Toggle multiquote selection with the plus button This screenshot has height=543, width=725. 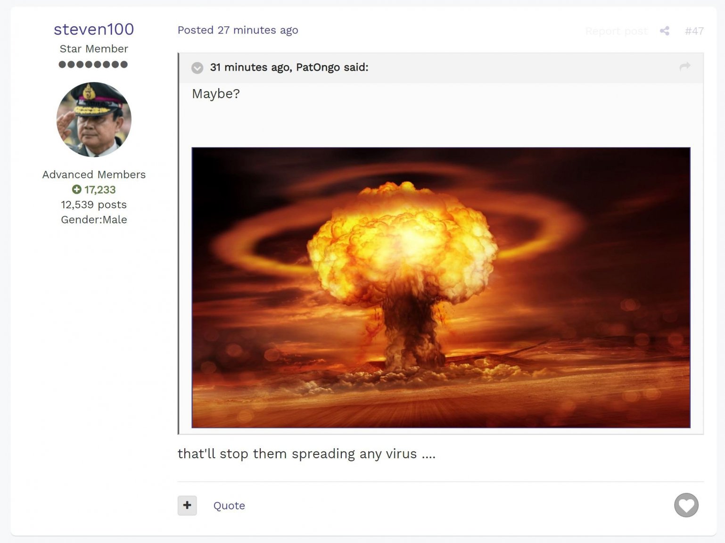pos(187,505)
